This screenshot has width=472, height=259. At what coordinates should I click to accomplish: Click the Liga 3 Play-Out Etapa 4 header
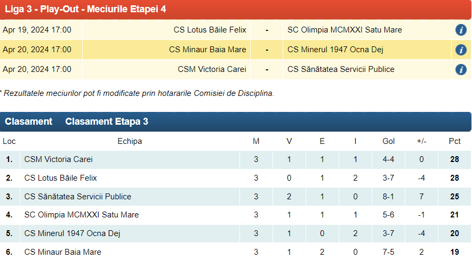coord(85,9)
